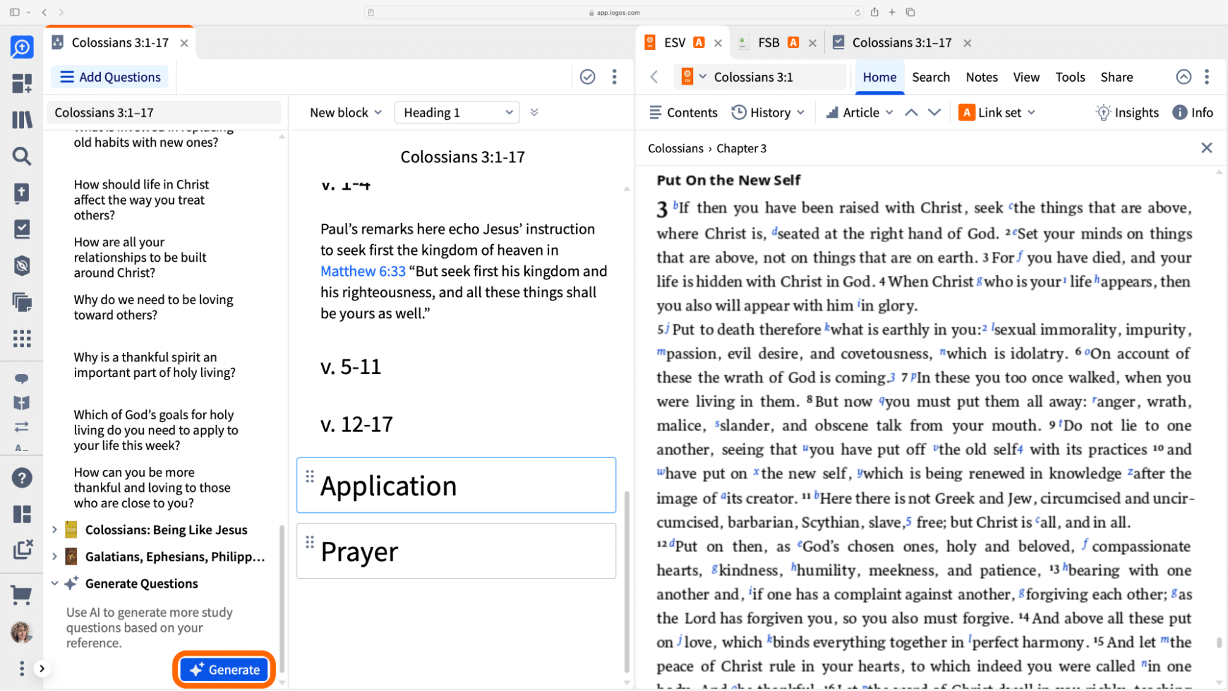Toggle the Link set A icon

pyautogui.click(x=967, y=112)
